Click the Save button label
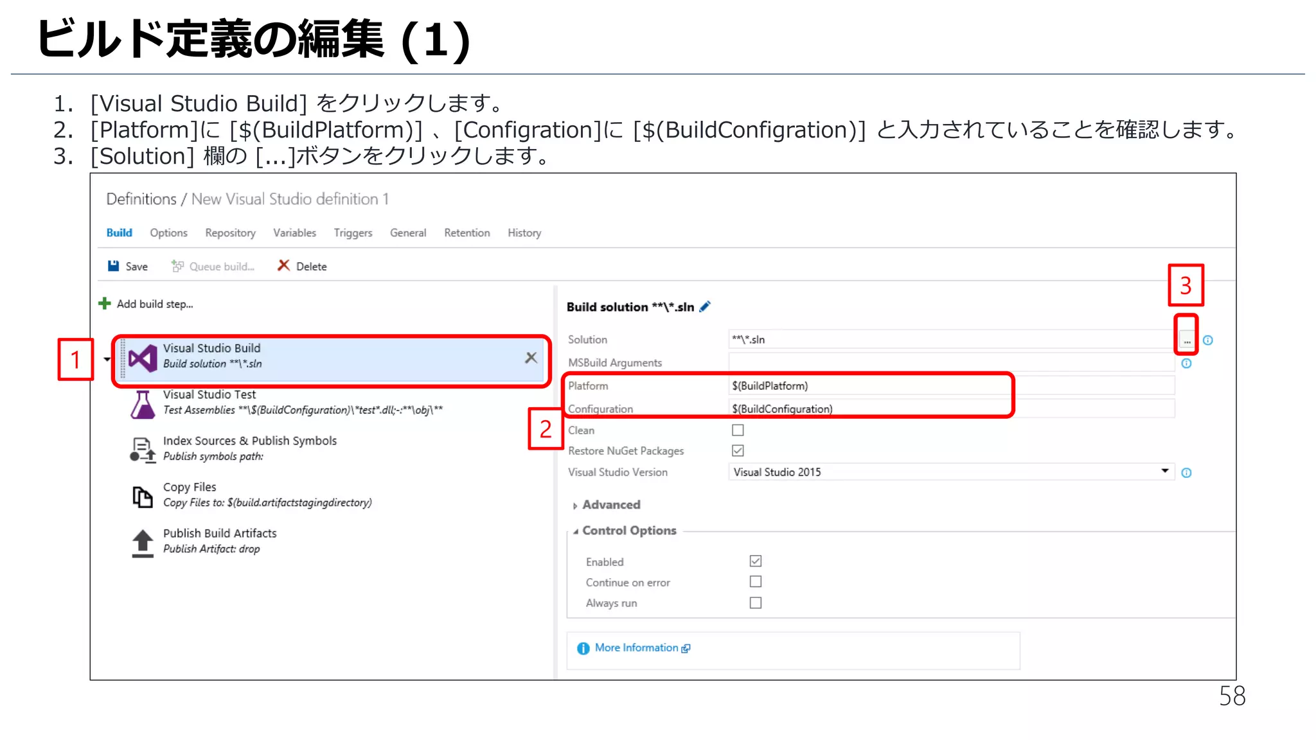Viewport: 1316px width, 740px height. click(137, 267)
